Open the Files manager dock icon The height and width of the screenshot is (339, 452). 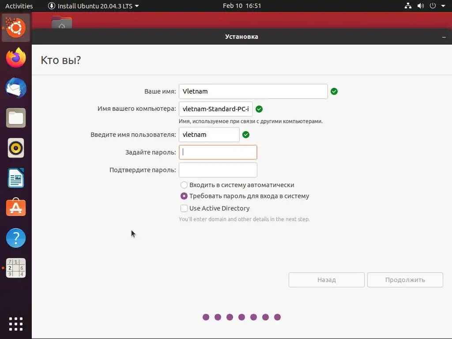pos(16,118)
